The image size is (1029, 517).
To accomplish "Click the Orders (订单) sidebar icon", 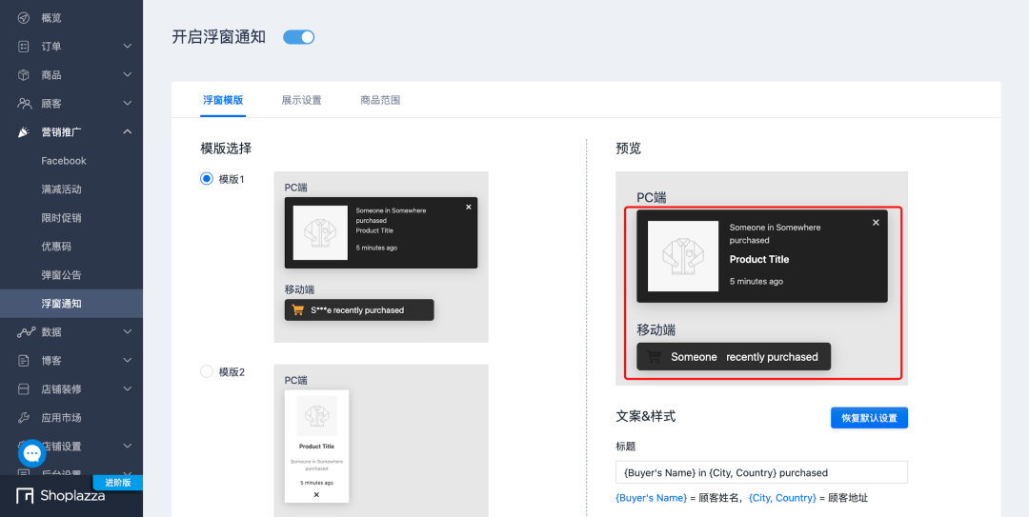I will tap(24, 47).
